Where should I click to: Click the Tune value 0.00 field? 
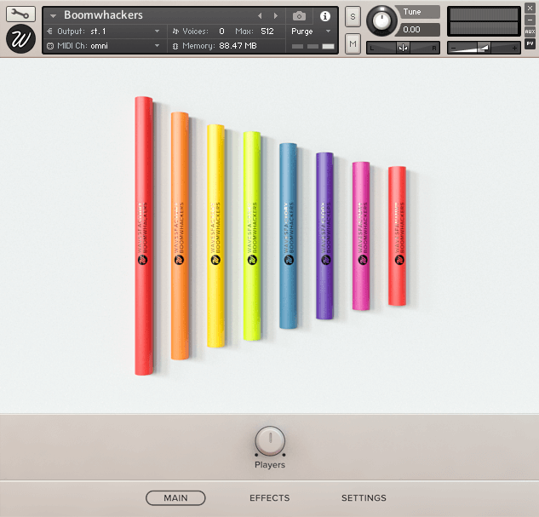[417, 30]
